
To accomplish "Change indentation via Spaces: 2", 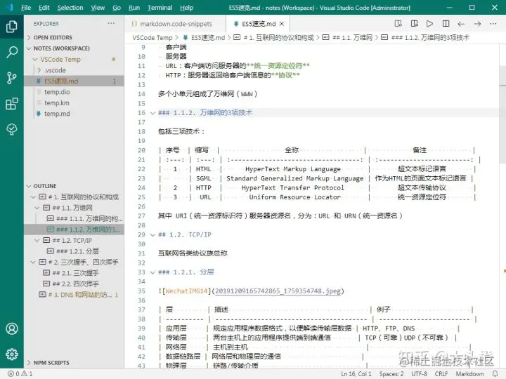I will point(391,374).
